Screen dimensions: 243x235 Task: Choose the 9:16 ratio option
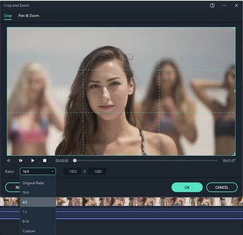38,221
